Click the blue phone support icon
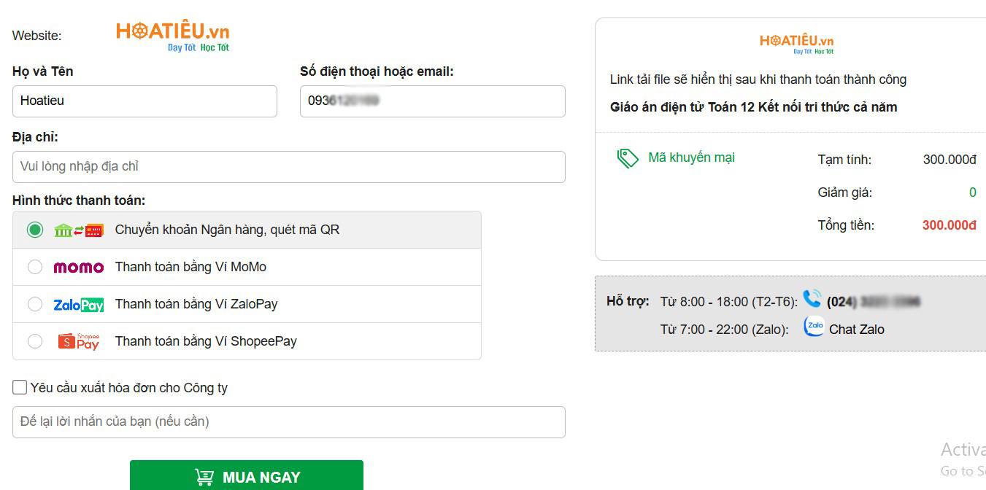Image resolution: width=986 pixels, height=490 pixels. click(x=812, y=299)
